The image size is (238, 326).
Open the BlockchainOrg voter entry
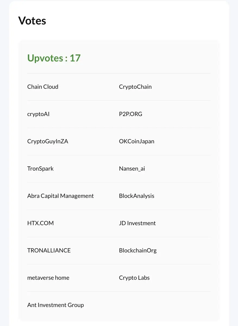pyautogui.click(x=138, y=250)
